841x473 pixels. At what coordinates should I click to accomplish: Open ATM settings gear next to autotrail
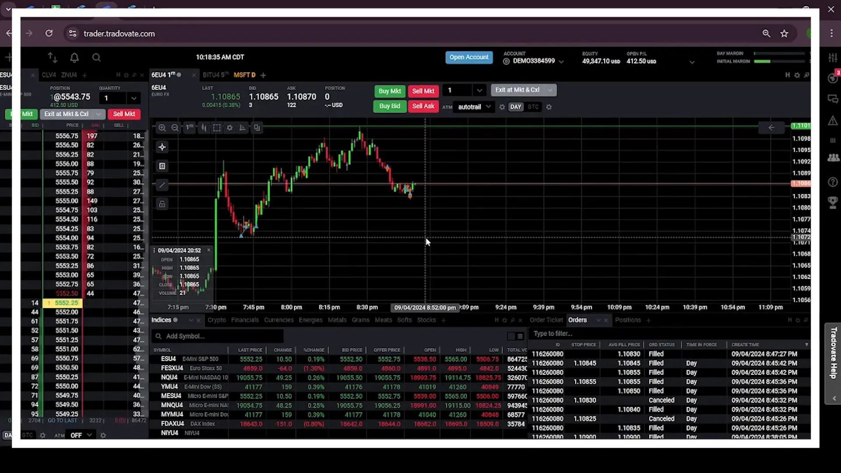pos(502,107)
